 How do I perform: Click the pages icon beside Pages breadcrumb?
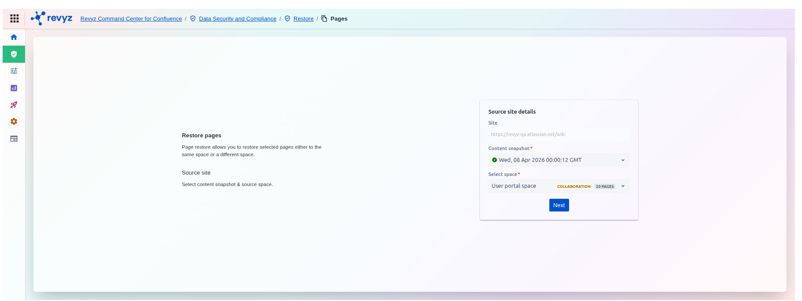324,18
